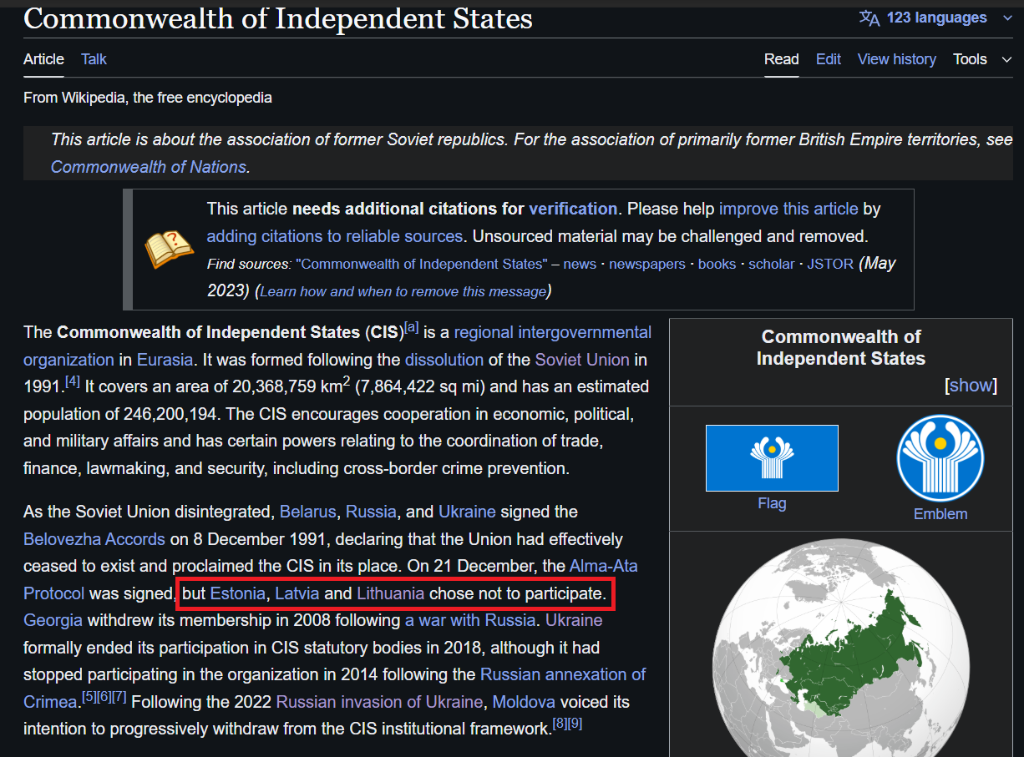The width and height of the screenshot is (1024, 757).
Task: Open the Edit tab
Action: point(829,59)
